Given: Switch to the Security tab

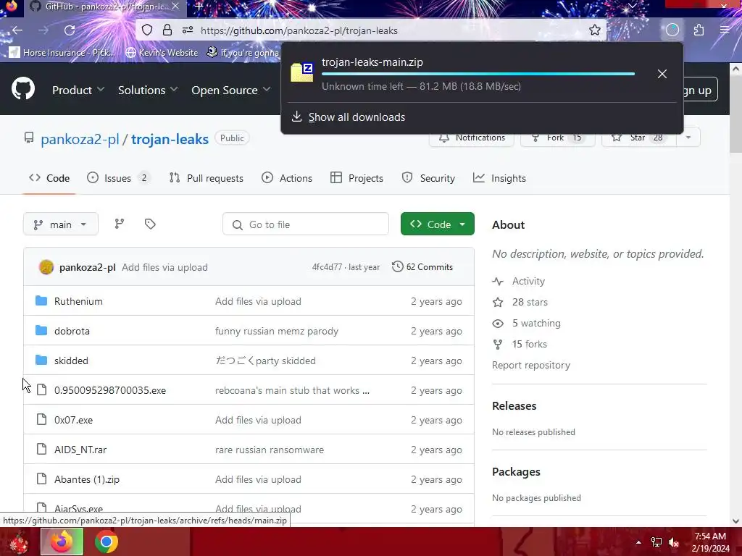Looking at the screenshot, I should tap(428, 178).
